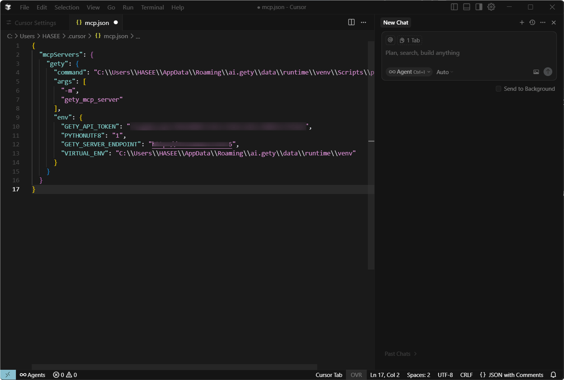Click "GETY_API_TOKEN" key on line 10
This screenshot has height=380, width=564.
(x=90, y=126)
